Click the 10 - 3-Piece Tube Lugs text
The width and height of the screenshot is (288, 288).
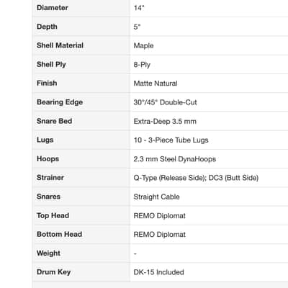(171, 140)
